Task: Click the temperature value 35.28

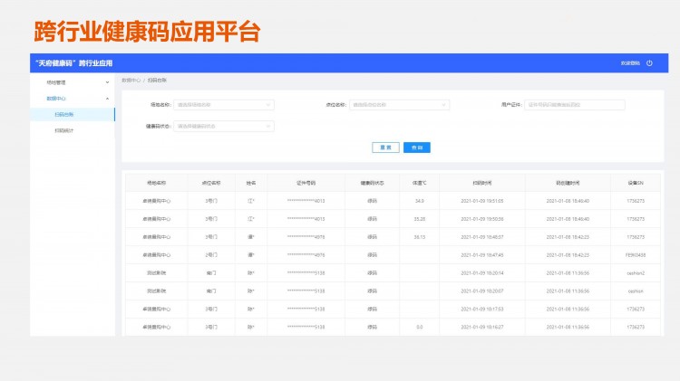Action: (x=420, y=219)
